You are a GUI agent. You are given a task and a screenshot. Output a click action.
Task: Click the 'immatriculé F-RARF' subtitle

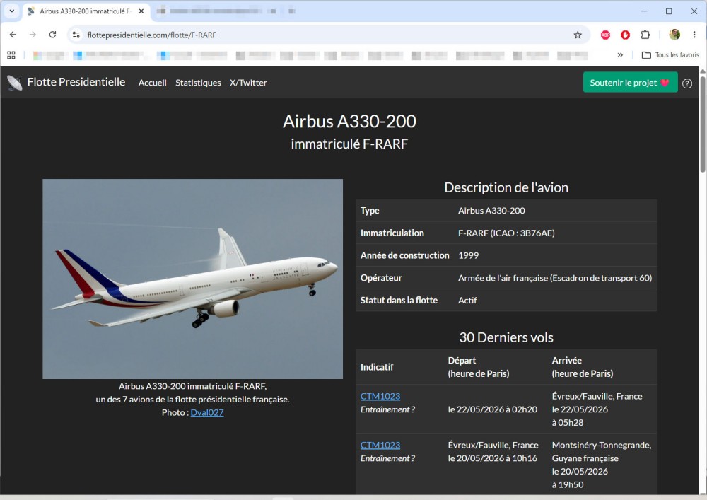point(349,144)
